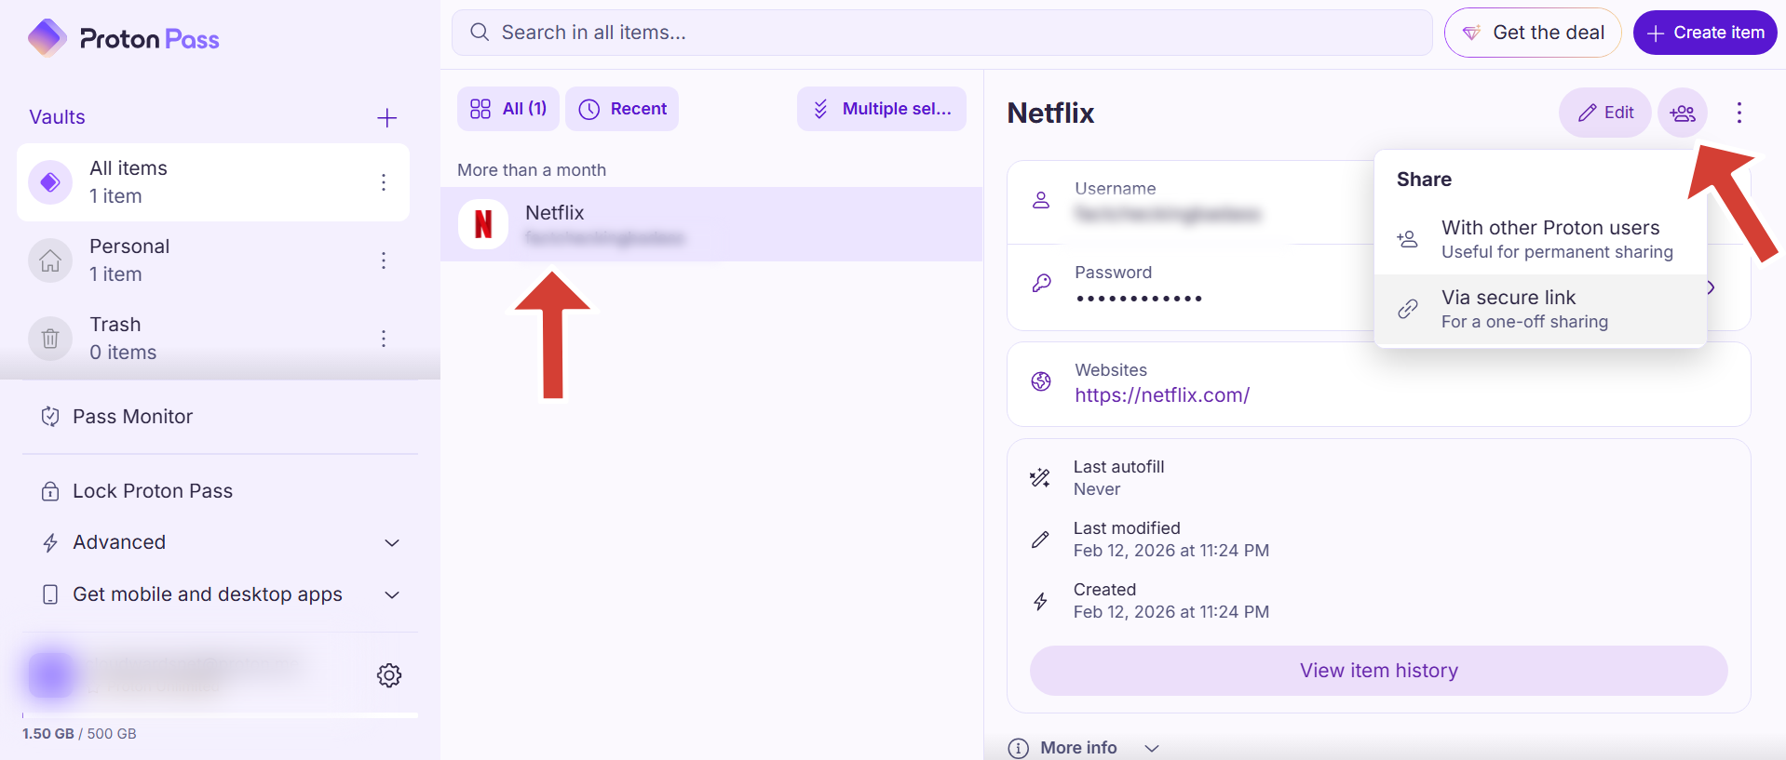Enable Multiple select mode
This screenshot has height=760, width=1786.
(881, 109)
